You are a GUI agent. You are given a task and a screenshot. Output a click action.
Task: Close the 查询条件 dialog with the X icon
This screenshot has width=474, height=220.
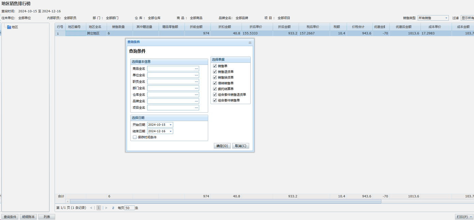(250, 42)
